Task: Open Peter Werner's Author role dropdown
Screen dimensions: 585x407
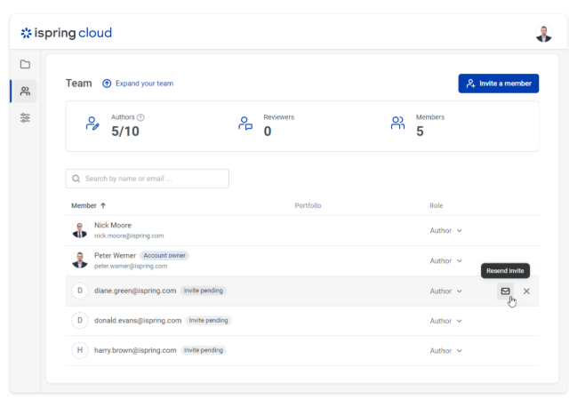Action: click(x=445, y=260)
